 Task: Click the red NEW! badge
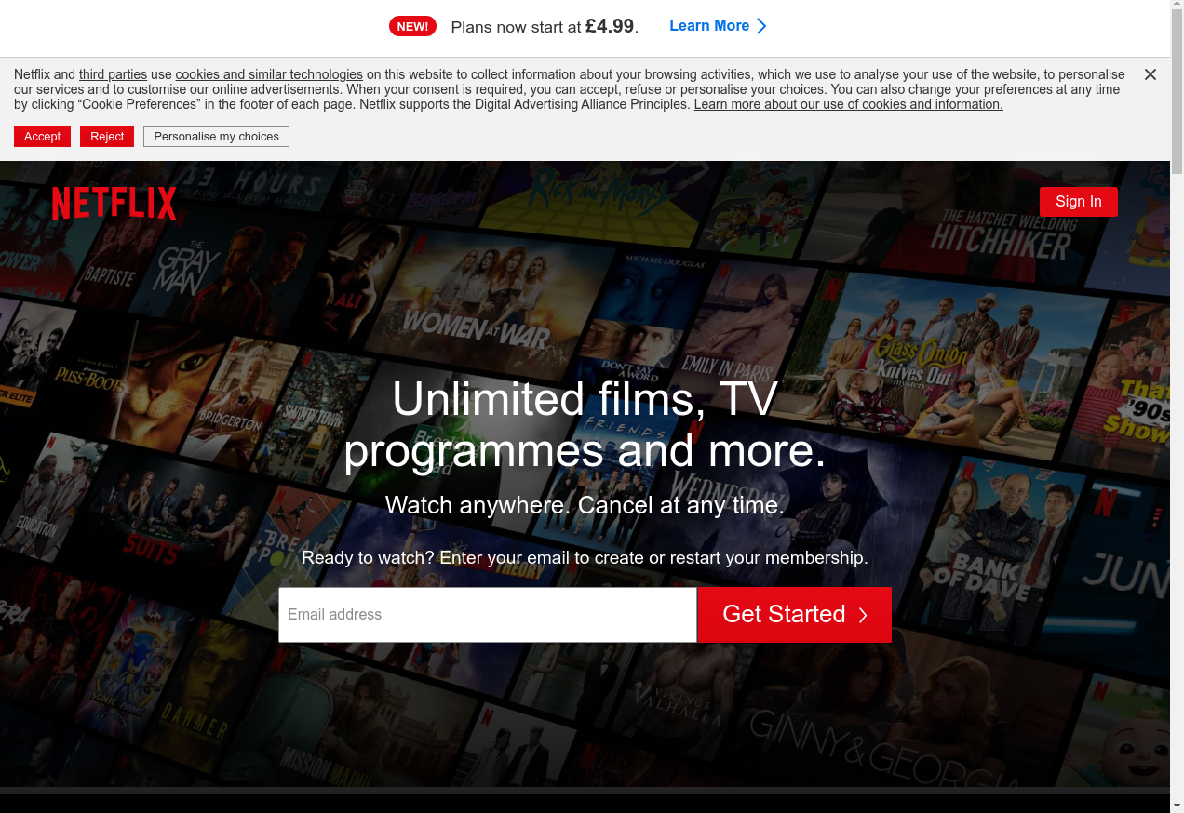(x=412, y=26)
